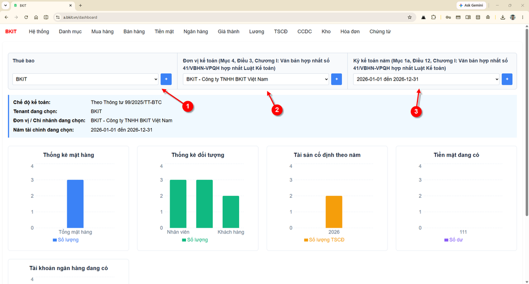Toggle Số lượng legend in Thống kê mặt hàng
The image size is (529, 284).
[x=66, y=240]
